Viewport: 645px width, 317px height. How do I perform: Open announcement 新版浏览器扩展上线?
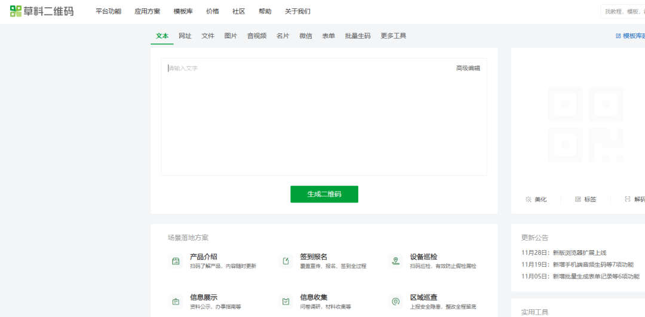(579, 253)
